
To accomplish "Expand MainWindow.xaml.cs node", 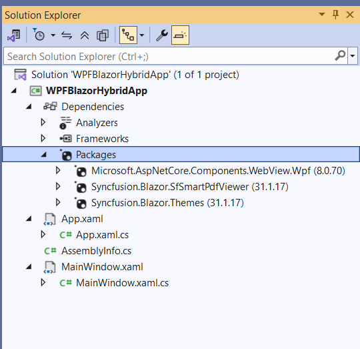I will point(43,282).
